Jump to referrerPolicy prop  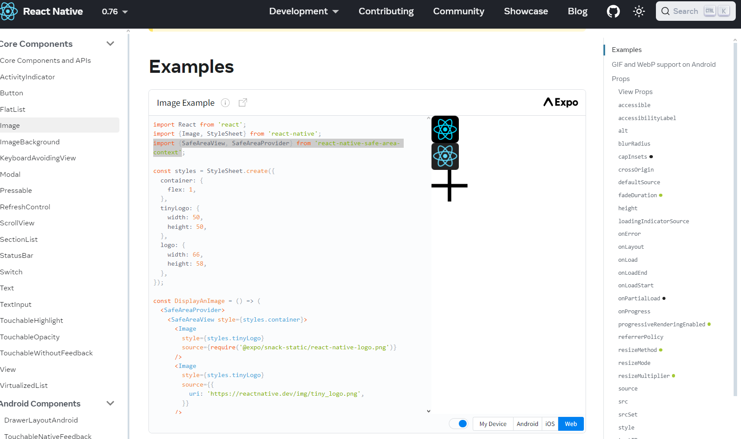pyautogui.click(x=641, y=337)
